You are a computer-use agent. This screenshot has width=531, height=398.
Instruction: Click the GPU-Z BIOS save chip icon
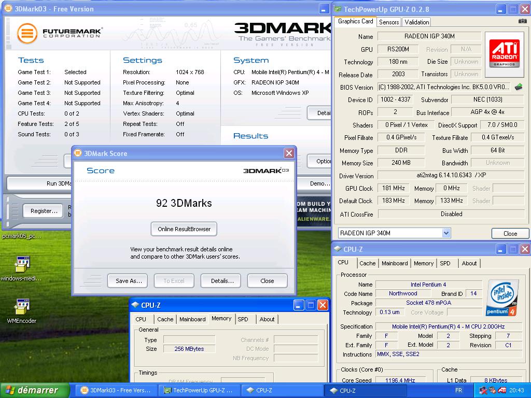coord(519,87)
